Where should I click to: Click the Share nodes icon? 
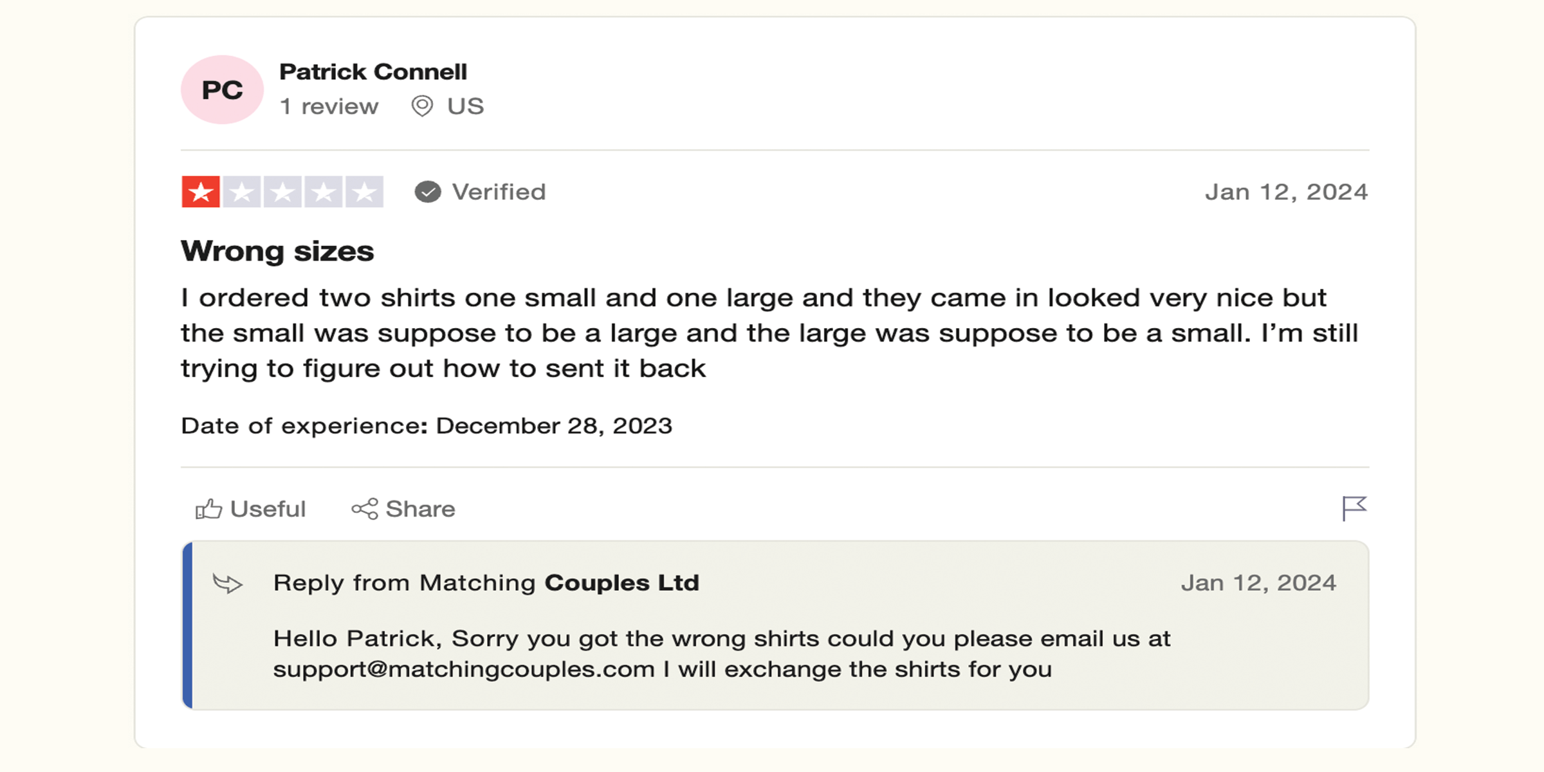[365, 509]
